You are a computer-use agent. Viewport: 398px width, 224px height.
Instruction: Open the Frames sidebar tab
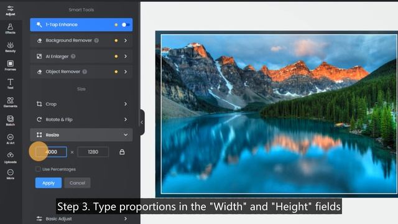[11, 65]
